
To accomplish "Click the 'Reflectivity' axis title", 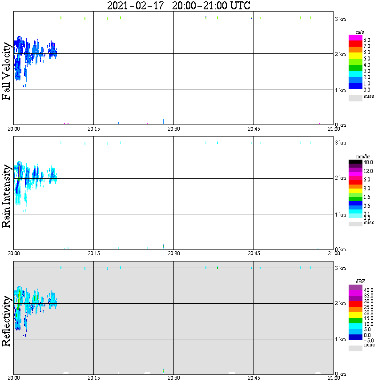I will click(x=6, y=321).
